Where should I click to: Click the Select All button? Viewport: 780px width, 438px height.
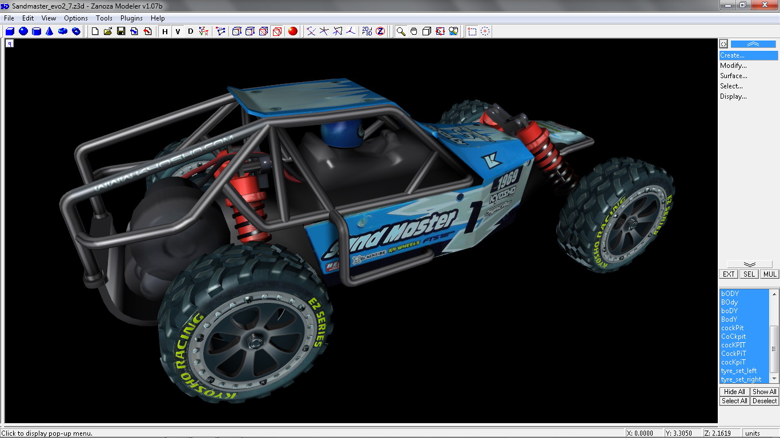pos(734,401)
